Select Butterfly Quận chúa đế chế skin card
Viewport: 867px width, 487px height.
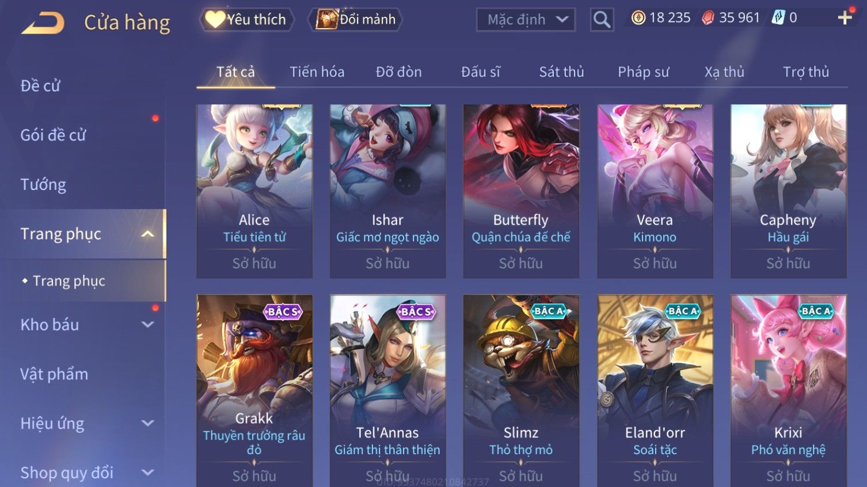[521, 191]
